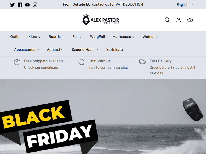Expand the Boards menu

click(56, 37)
